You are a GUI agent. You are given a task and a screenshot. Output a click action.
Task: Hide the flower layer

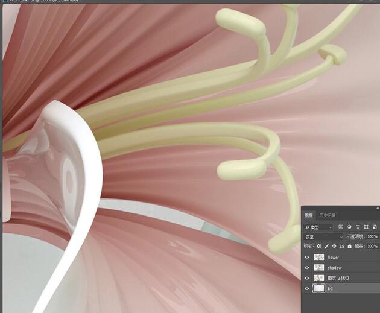coord(307,258)
